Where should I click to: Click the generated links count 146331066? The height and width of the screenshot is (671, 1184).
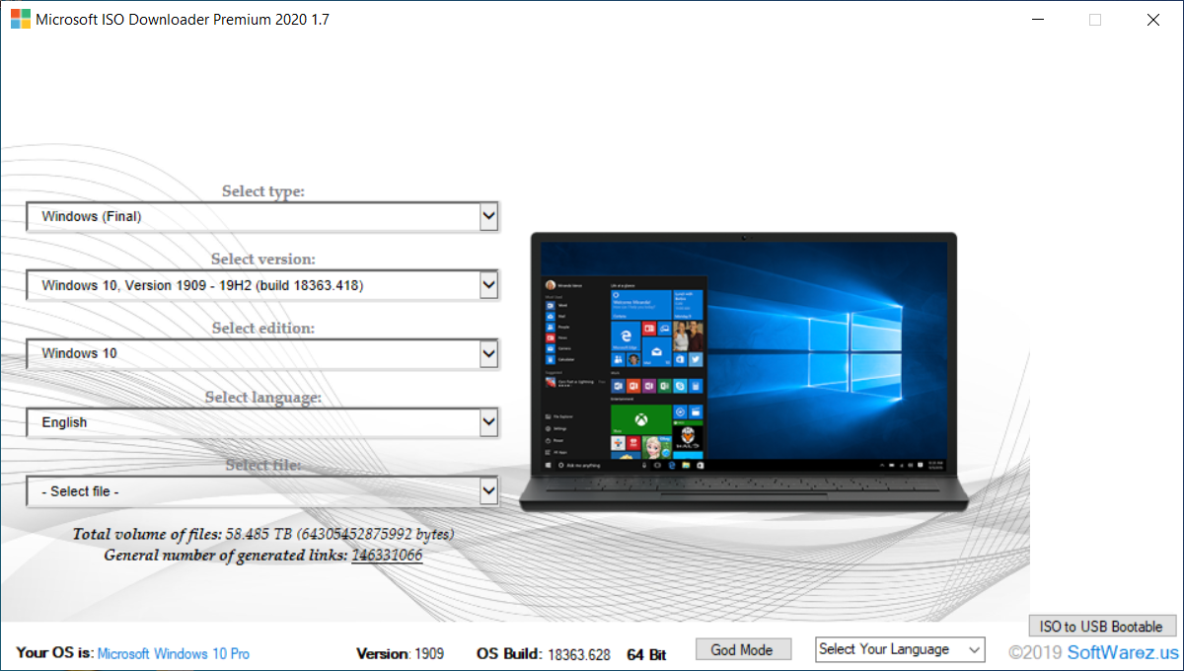(x=387, y=556)
